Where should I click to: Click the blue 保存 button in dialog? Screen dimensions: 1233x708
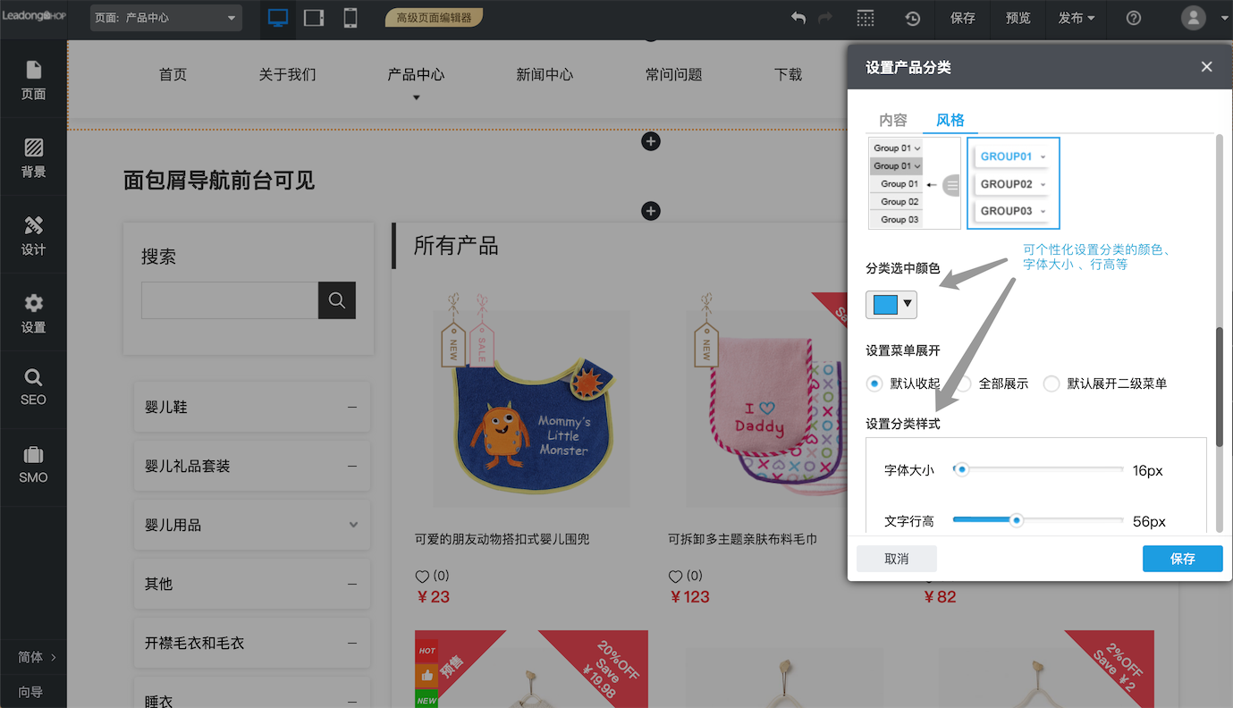(1182, 559)
